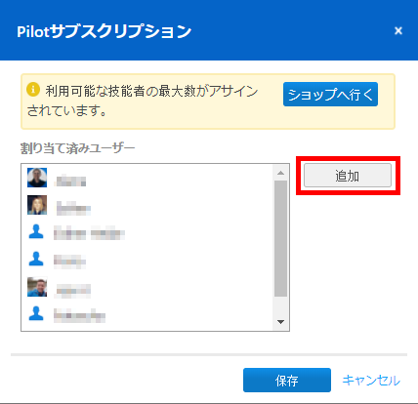The width and height of the screenshot is (418, 404).
Task: Click the 割り当て済みユーザー label
Action: click(77, 148)
